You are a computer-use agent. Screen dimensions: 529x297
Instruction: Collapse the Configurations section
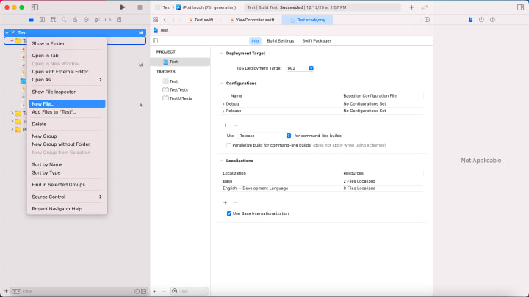point(221,83)
